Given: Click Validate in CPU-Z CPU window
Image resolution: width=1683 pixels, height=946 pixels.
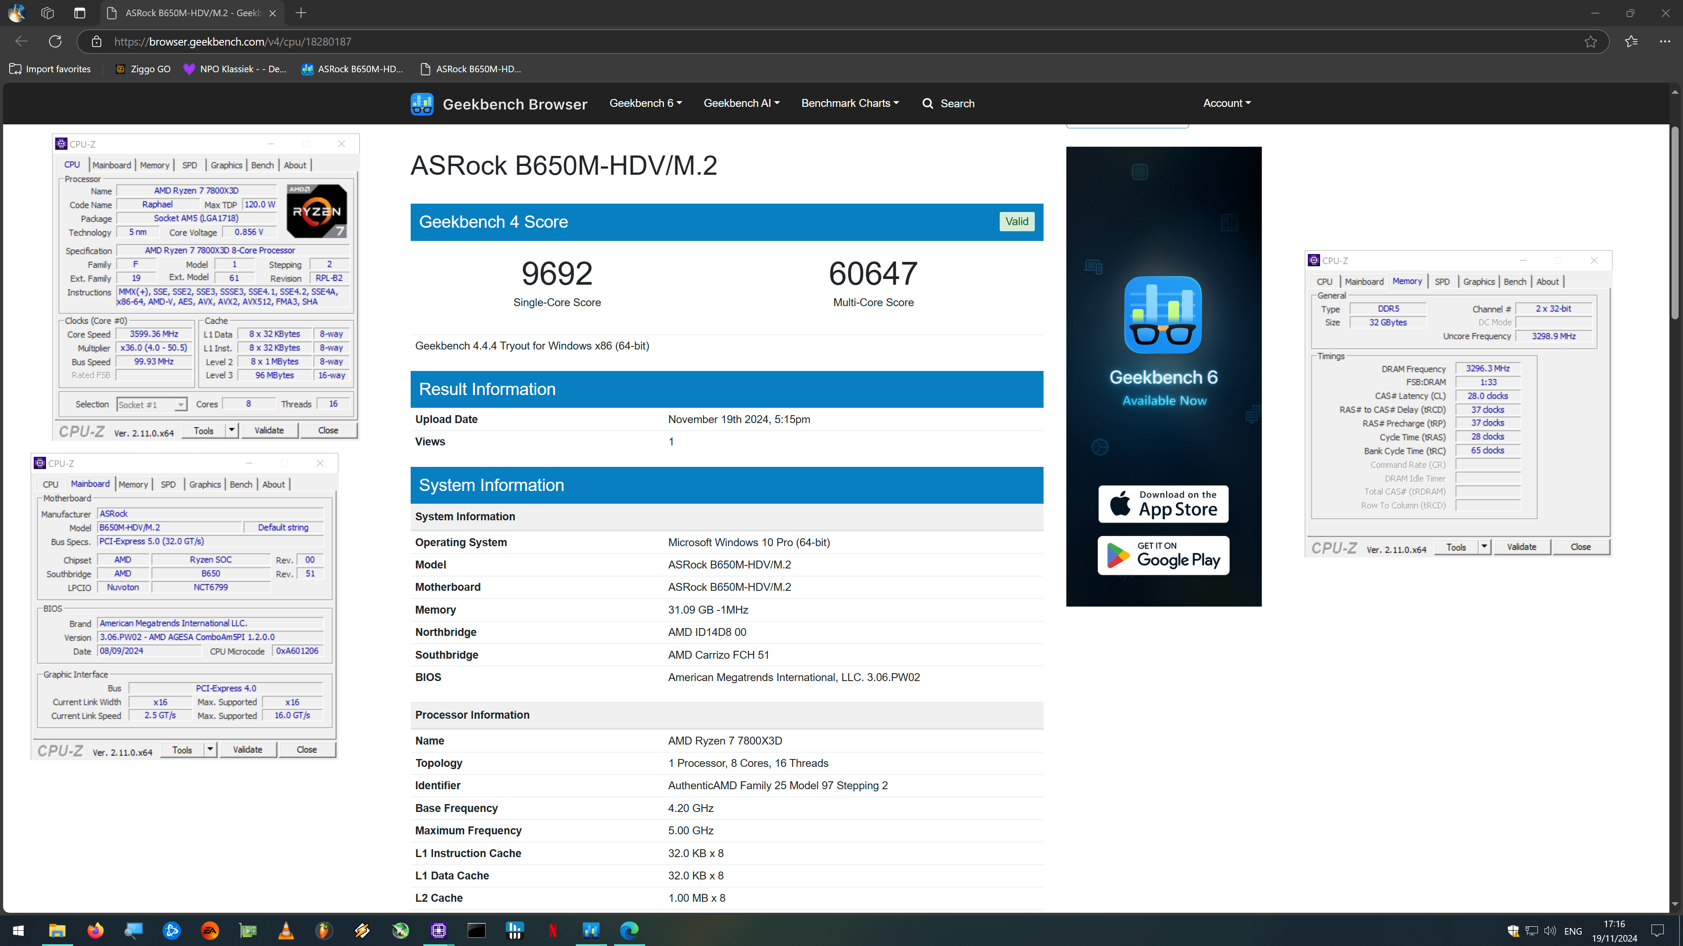Looking at the screenshot, I should point(269,430).
